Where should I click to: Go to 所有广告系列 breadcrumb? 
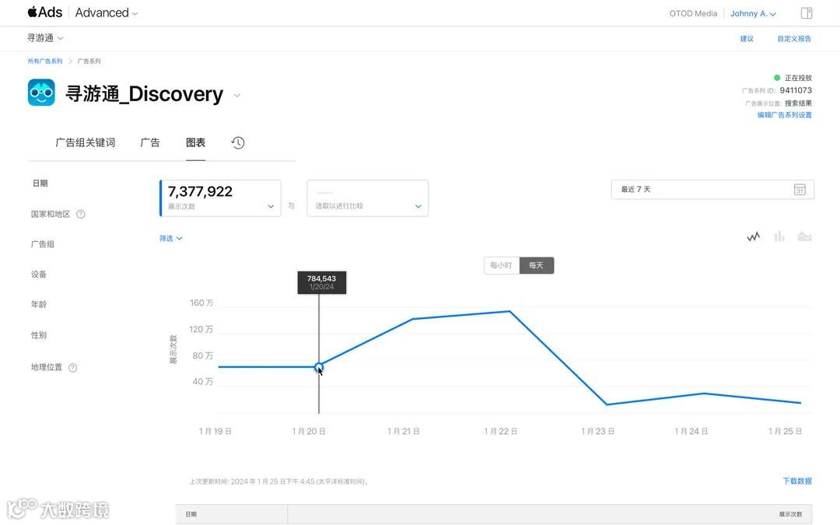point(45,61)
